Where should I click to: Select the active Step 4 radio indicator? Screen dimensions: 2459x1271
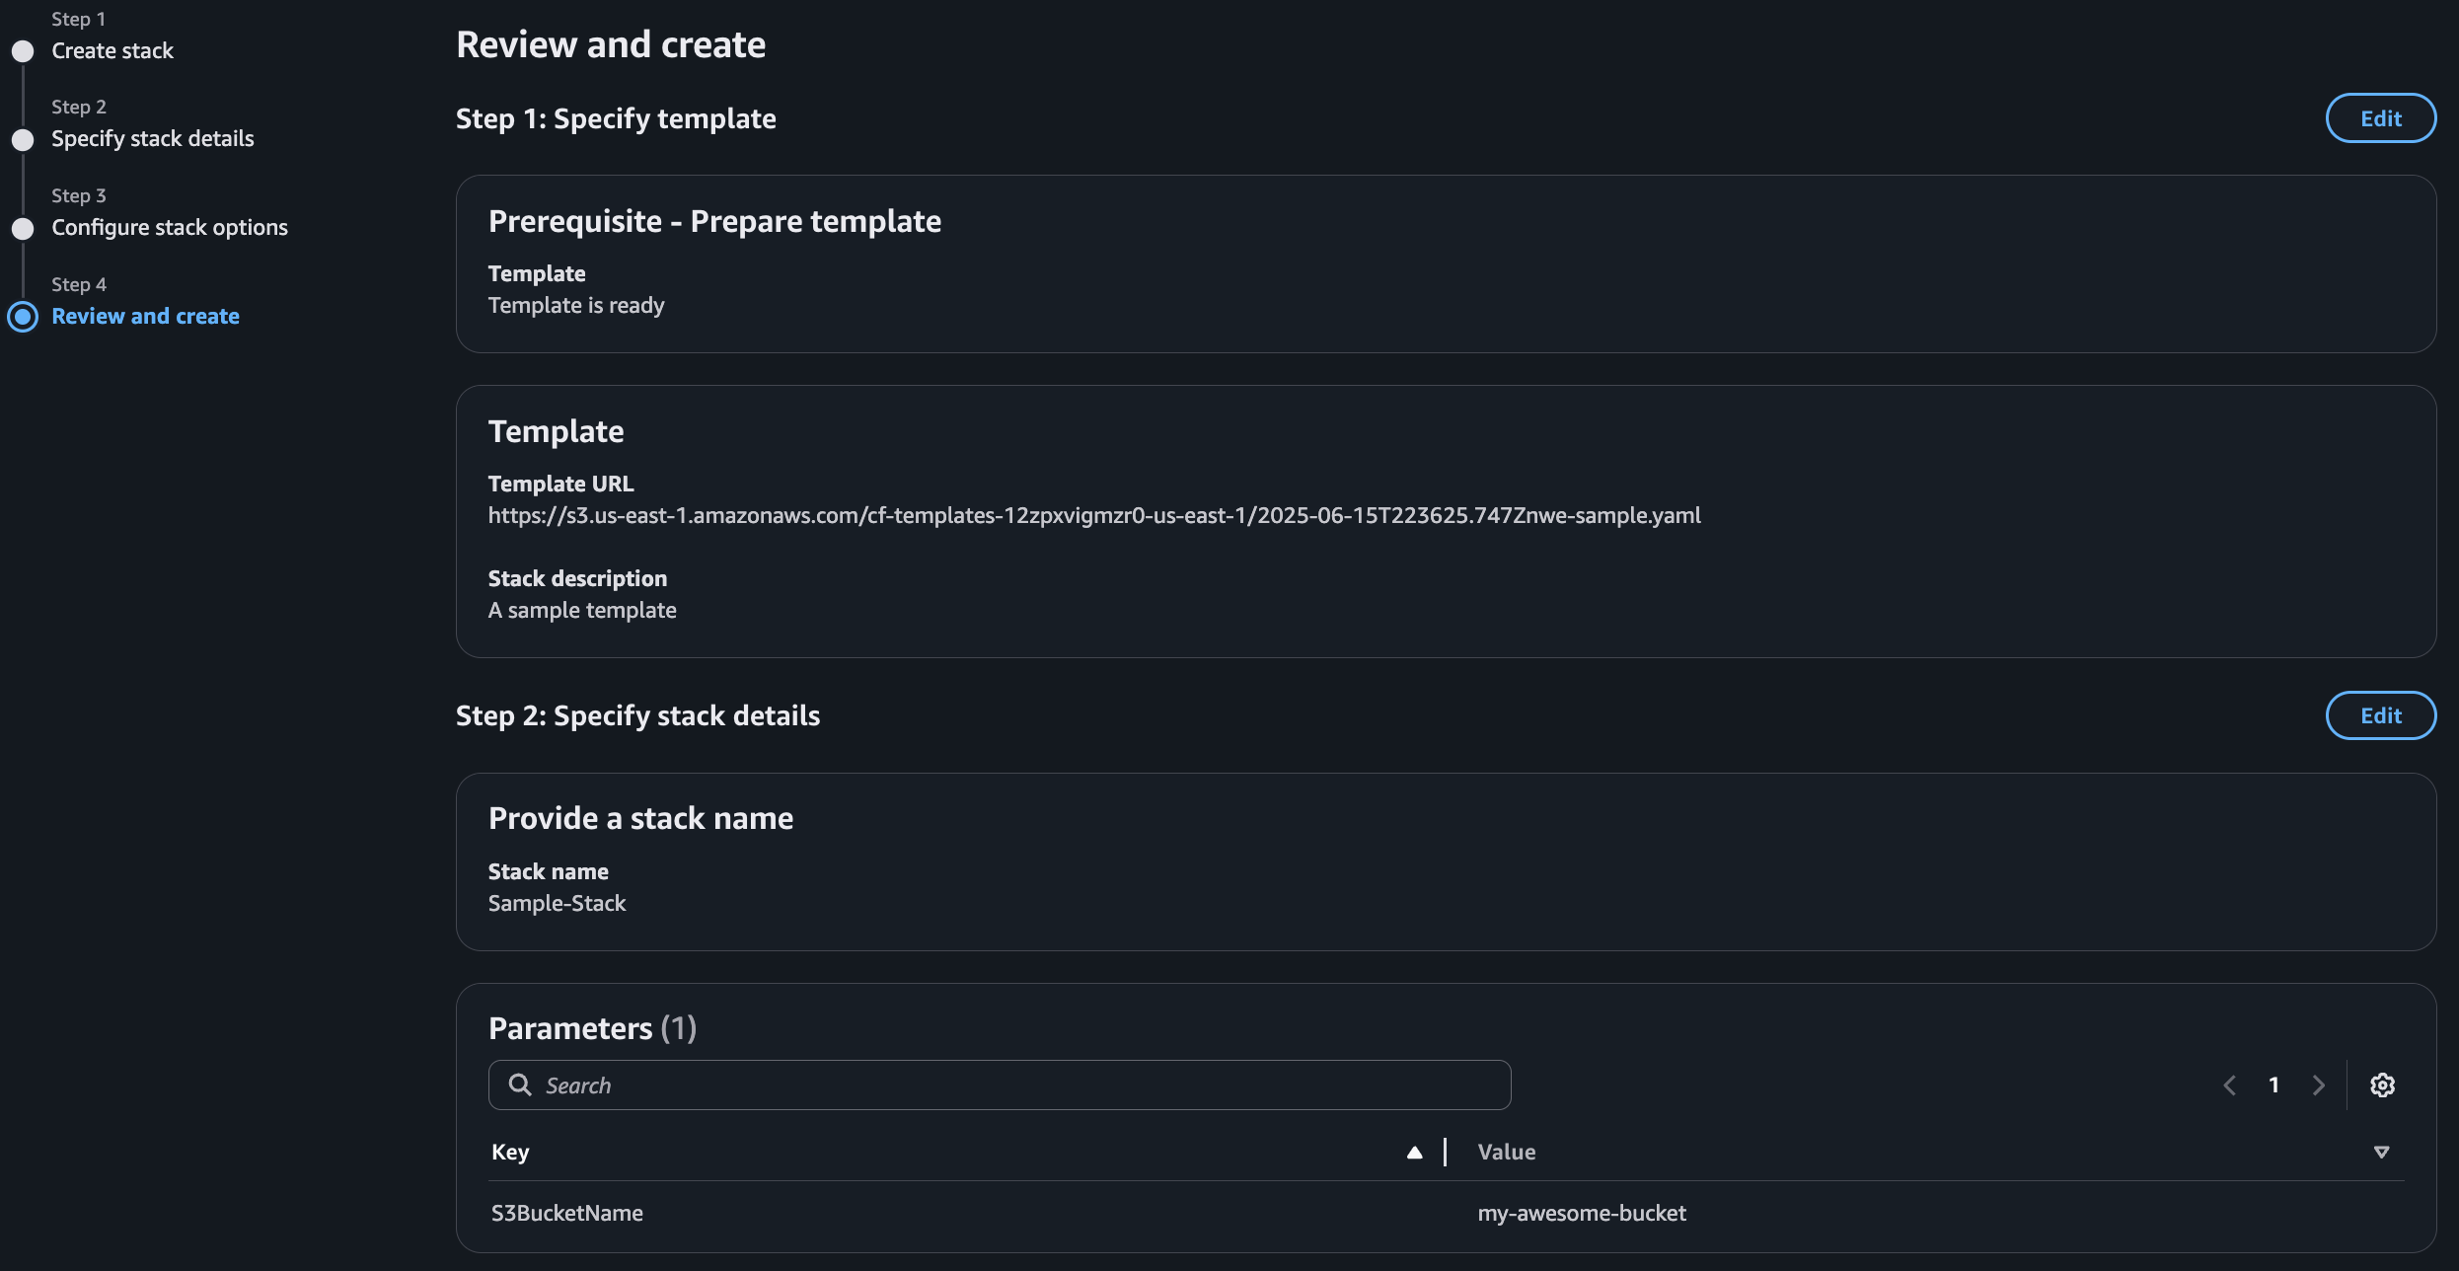point(23,317)
